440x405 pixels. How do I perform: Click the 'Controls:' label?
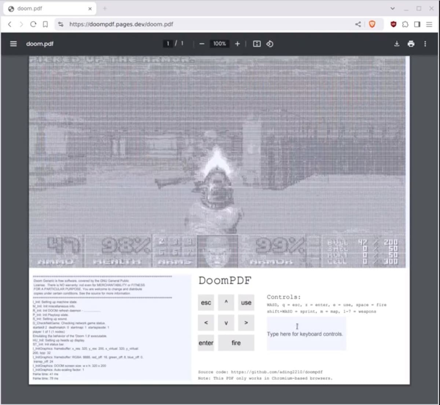[x=284, y=297]
